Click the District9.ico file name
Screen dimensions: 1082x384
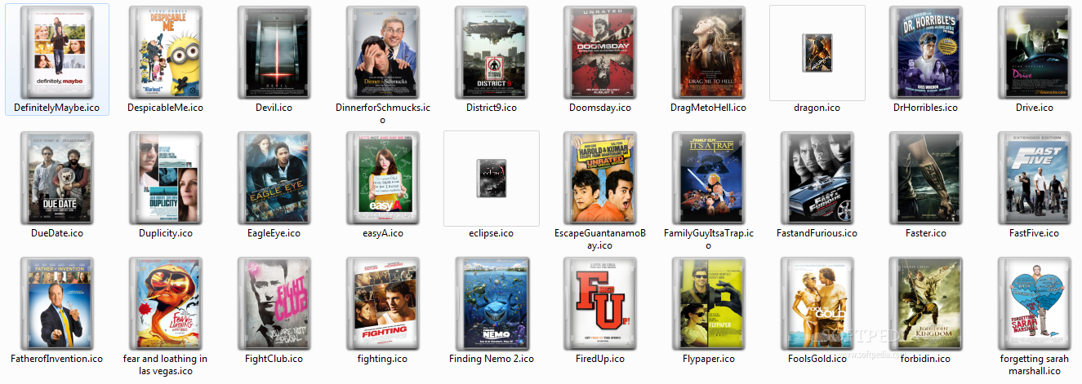coord(492,108)
